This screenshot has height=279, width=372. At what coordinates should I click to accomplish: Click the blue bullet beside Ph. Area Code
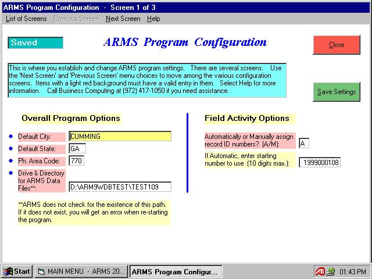pos(10,161)
